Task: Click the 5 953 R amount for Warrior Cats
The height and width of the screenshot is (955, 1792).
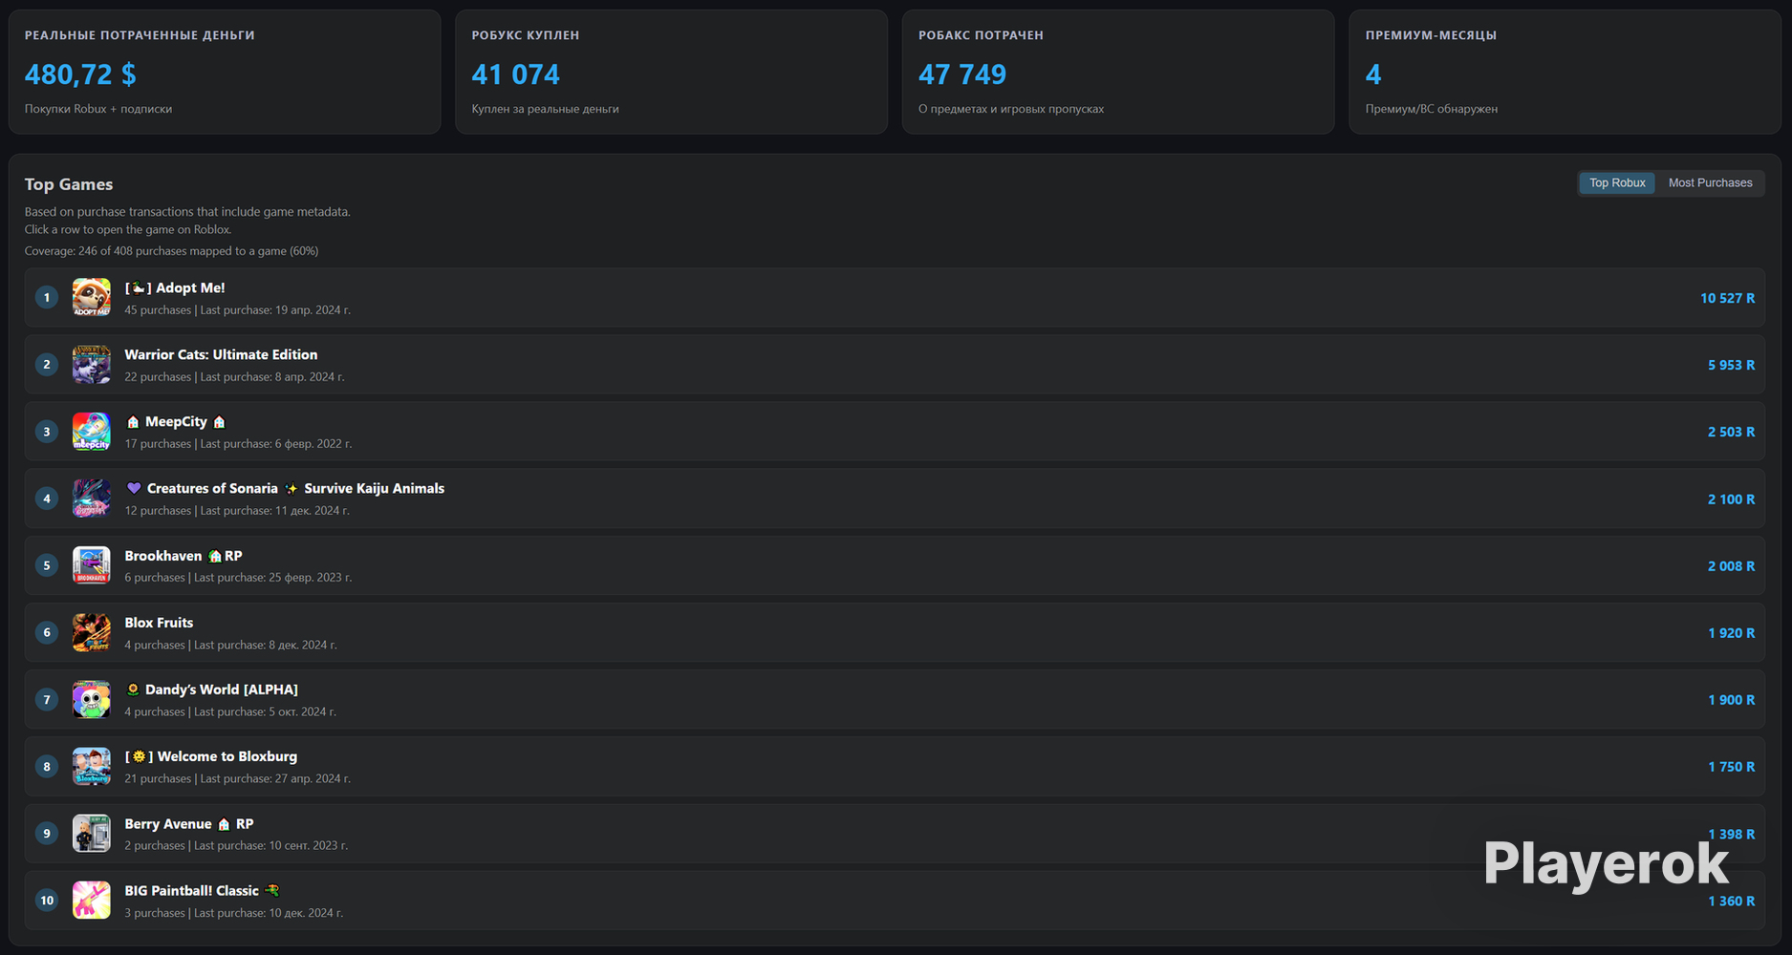Action: click(1731, 365)
